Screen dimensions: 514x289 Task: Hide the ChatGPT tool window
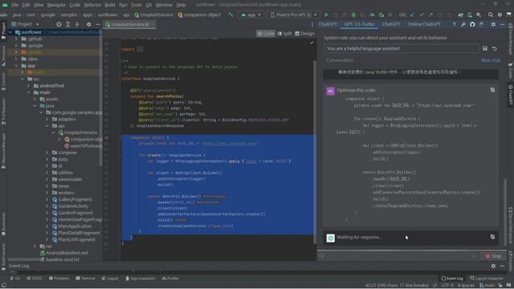[x=502, y=24]
